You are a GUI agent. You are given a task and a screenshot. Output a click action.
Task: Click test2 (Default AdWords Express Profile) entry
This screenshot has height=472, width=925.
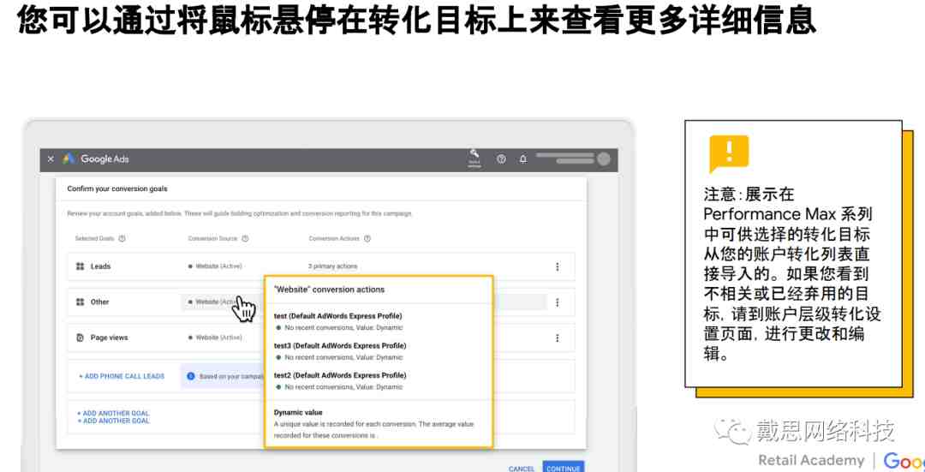coord(340,375)
